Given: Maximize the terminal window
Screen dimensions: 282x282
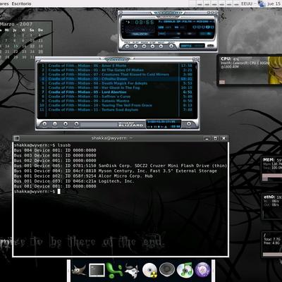Looking at the screenshot, I should click(215, 138).
